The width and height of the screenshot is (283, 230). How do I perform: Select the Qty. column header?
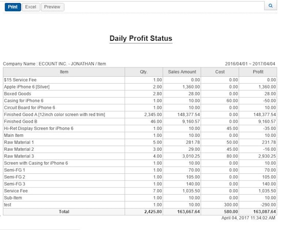144,72
